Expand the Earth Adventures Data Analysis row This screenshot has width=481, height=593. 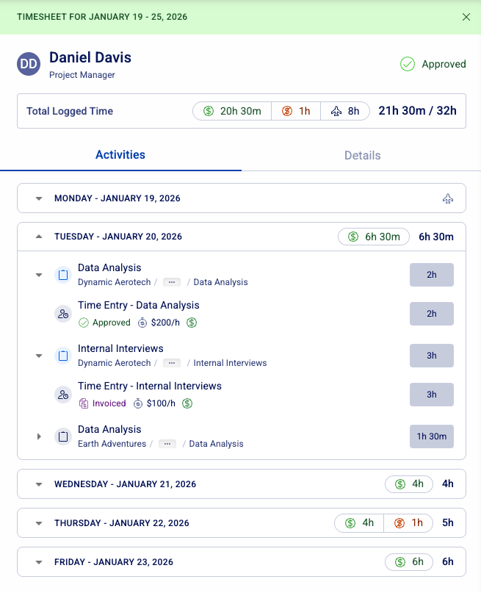[x=39, y=436]
